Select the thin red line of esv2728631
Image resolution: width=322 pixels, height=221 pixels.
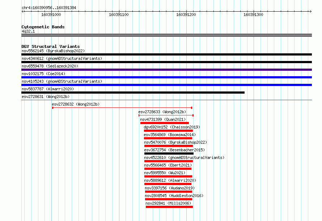(x=166, y=100)
